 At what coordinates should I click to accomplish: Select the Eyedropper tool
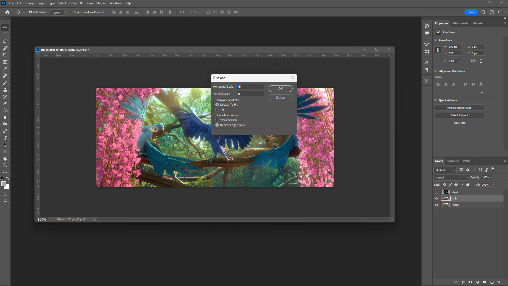tap(5, 69)
